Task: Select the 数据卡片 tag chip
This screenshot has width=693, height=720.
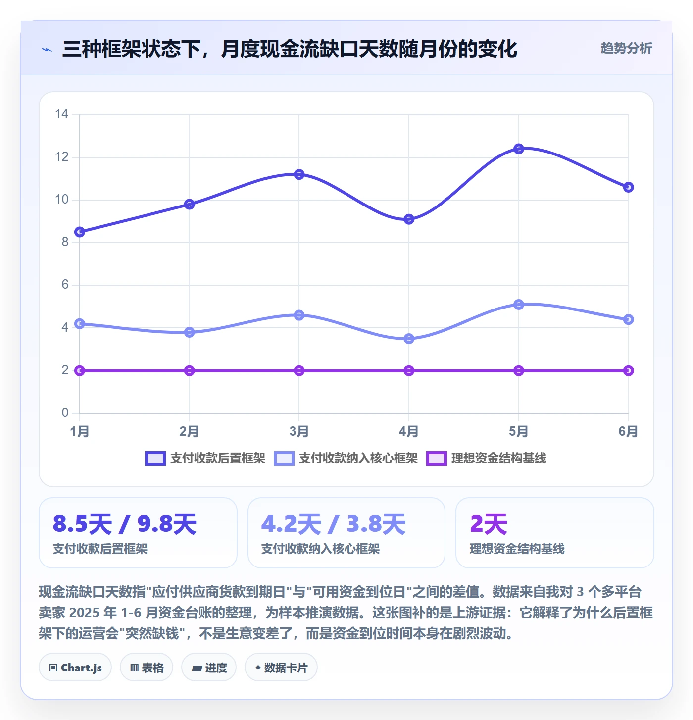Action: pos(281,668)
